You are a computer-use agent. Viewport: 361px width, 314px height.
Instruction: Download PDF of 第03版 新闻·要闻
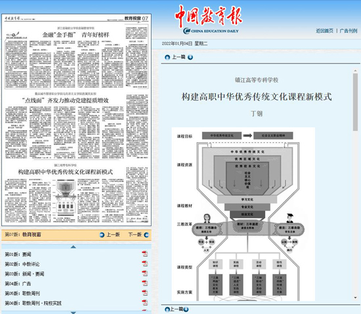144,273
